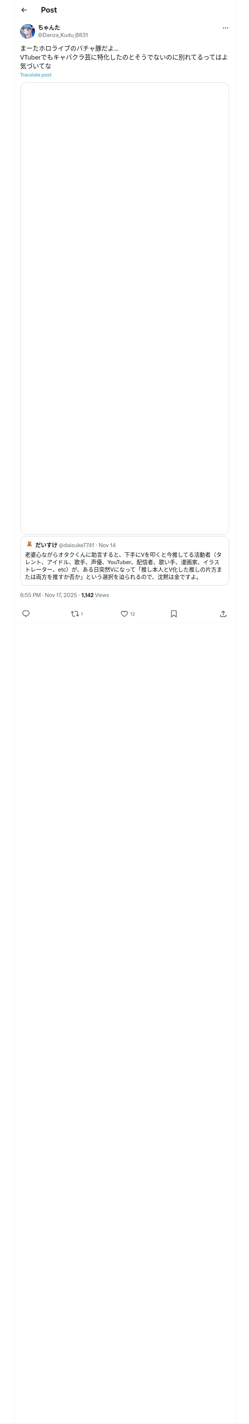The height and width of the screenshot is (1424, 249).
Task: View the 1,142 Views analytics
Action: (x=95, y=595)
